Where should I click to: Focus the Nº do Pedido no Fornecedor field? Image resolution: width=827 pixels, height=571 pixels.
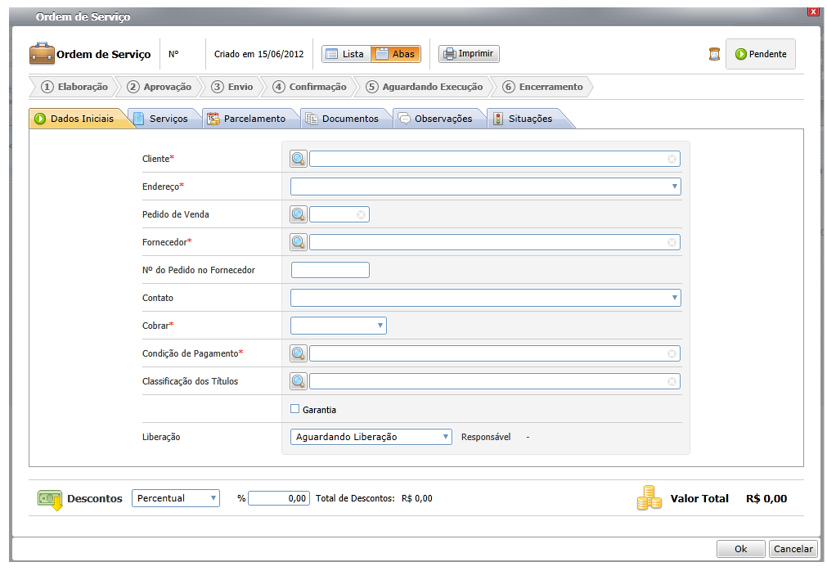pos(330,270)
